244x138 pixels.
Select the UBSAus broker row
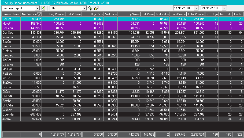[122, 64]
